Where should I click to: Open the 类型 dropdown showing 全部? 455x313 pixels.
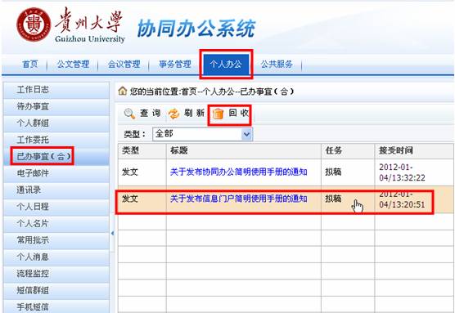pyautogui.click(x=202, y=134)
